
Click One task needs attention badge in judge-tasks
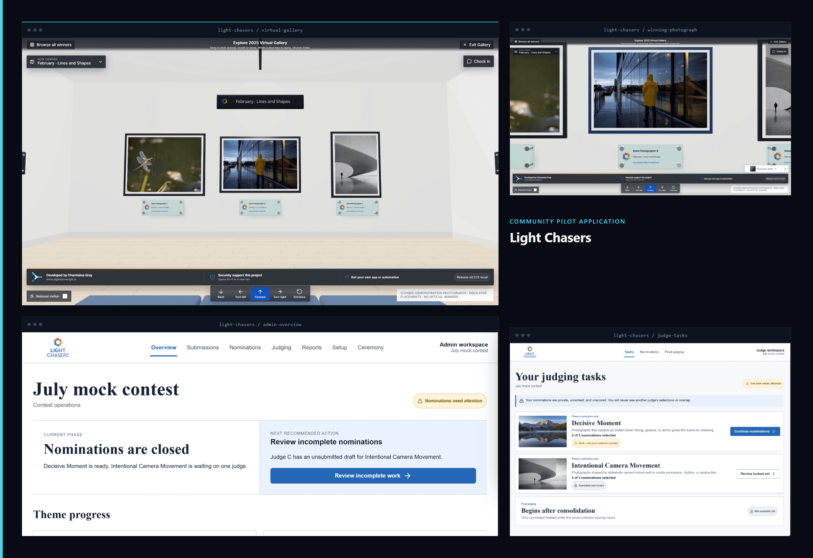coord(763,384)
